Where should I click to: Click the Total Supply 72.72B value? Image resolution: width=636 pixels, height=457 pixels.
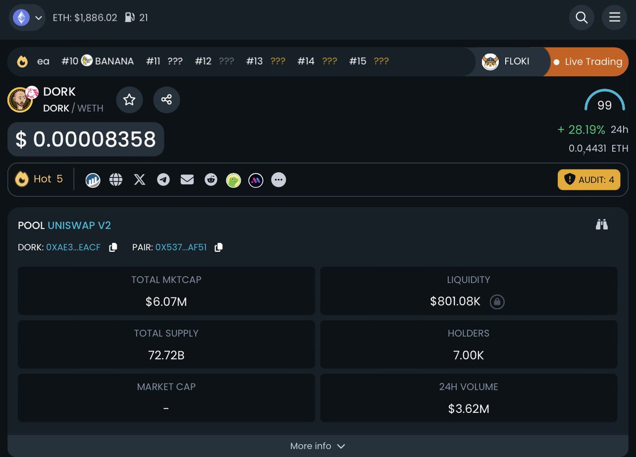(166, 355)
